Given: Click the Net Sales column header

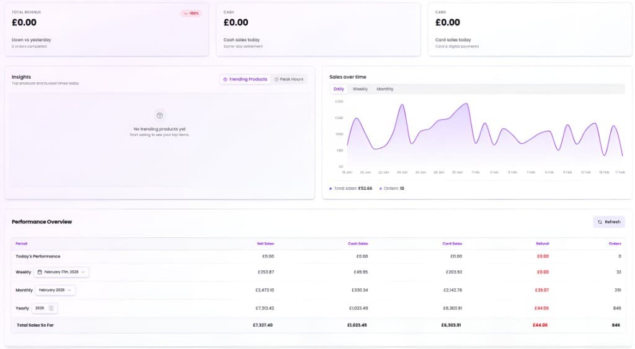Looking at the screenshot, I should 265,244.
